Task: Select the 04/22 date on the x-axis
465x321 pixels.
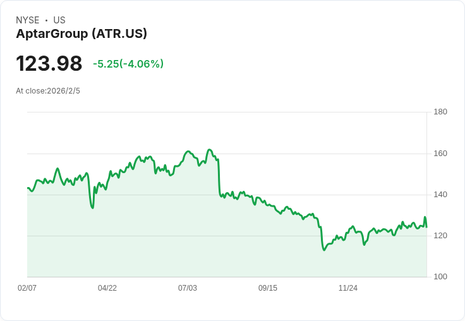Action: pyautogui.click(x=107, y=288)
